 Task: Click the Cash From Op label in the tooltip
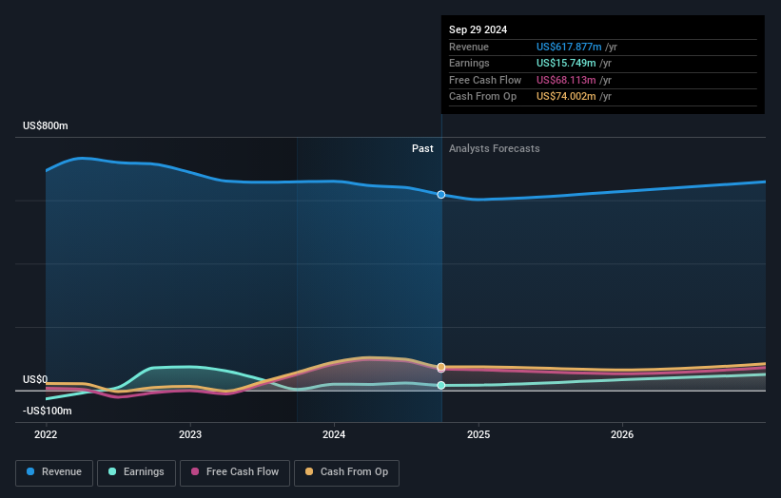[482, 97]
